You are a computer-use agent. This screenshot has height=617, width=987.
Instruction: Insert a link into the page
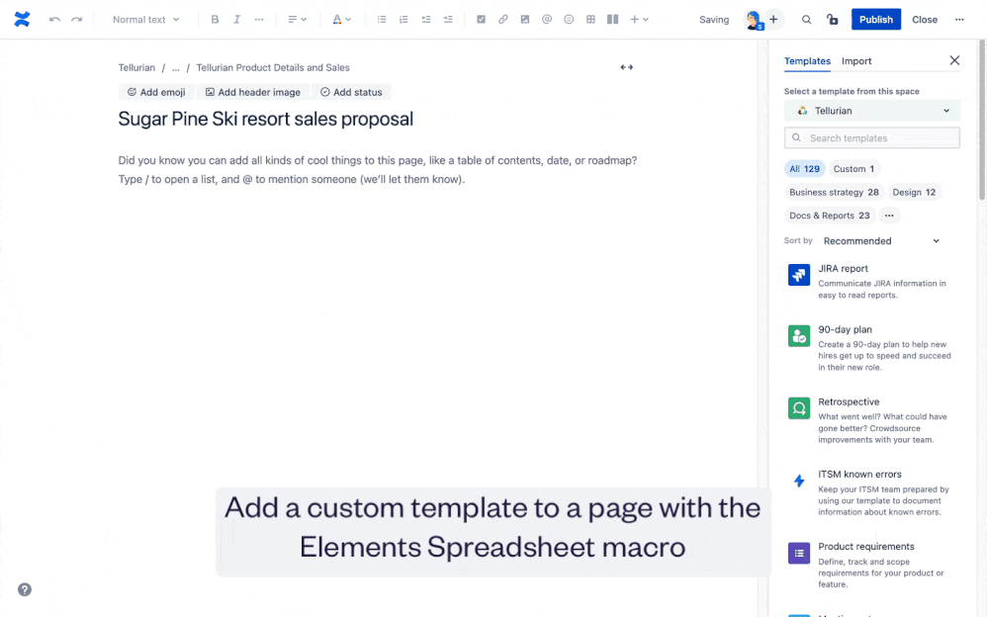[x=502, y=19]
